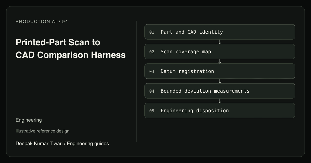
Task: Select the Part and CAD identity step
Action: pyautogui.click(x=220, y=32)
